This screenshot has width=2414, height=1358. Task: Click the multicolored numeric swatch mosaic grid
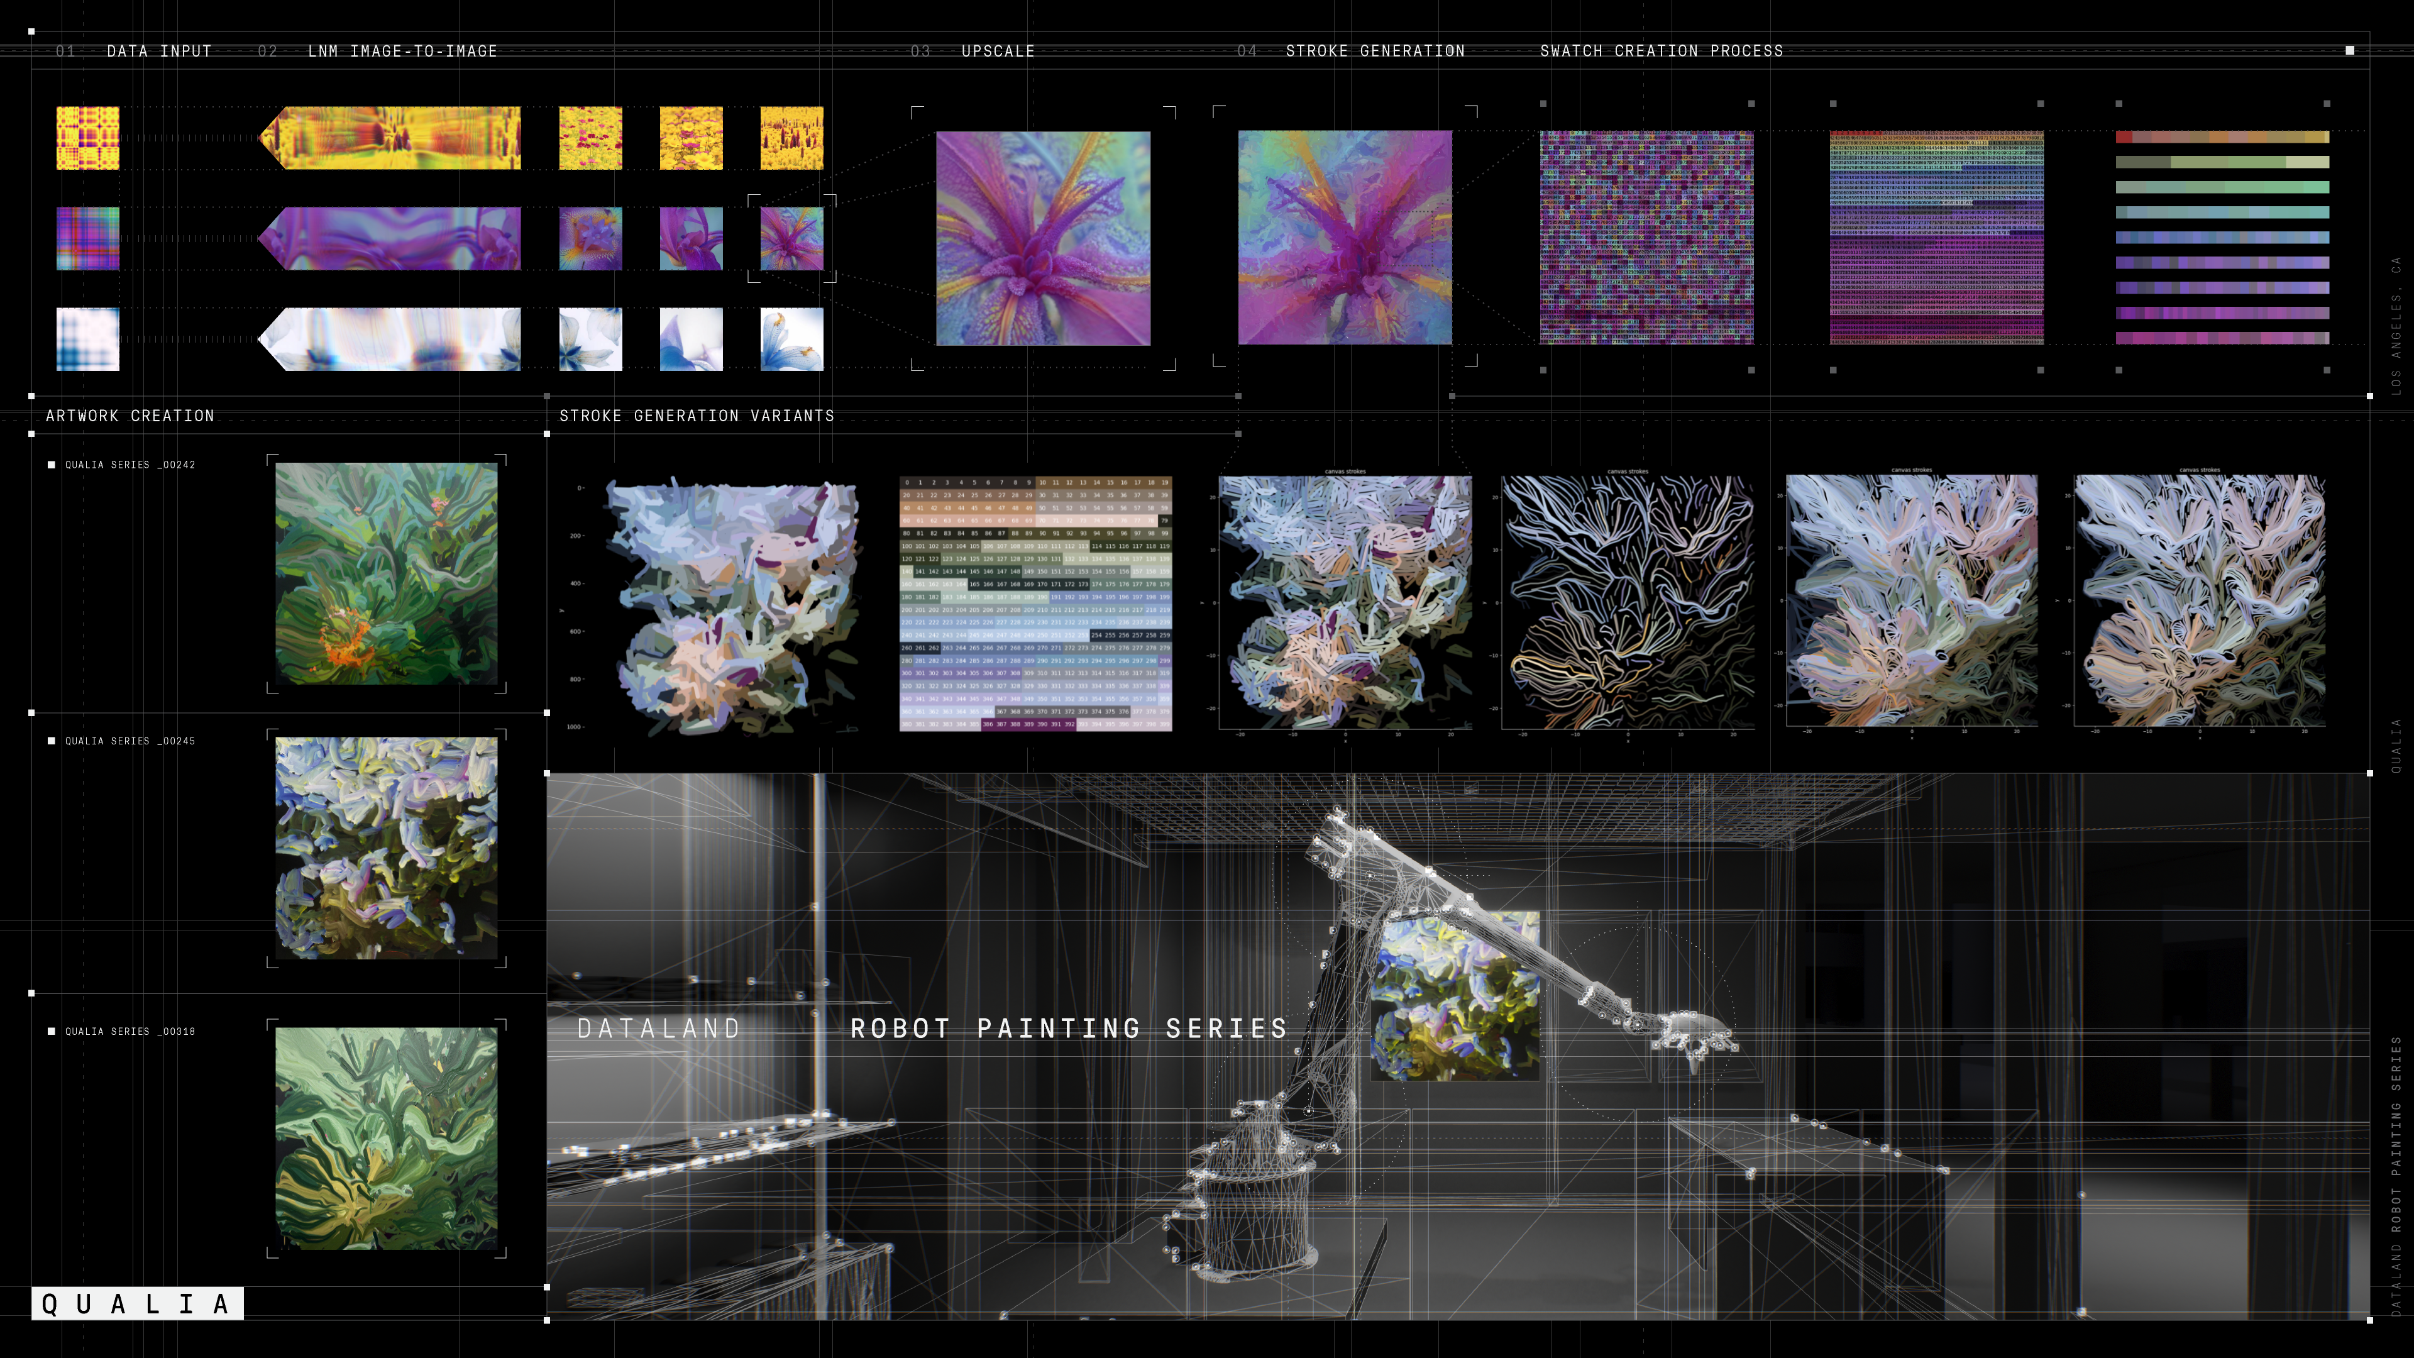[x=1646, y=238]
